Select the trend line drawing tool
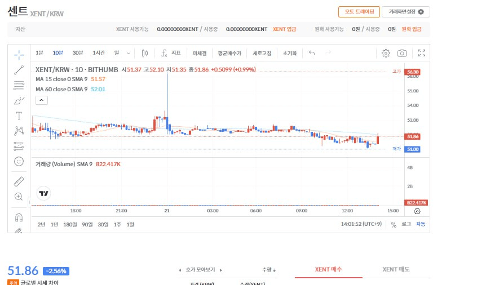477x285 pixels. [x=19, y=70]
